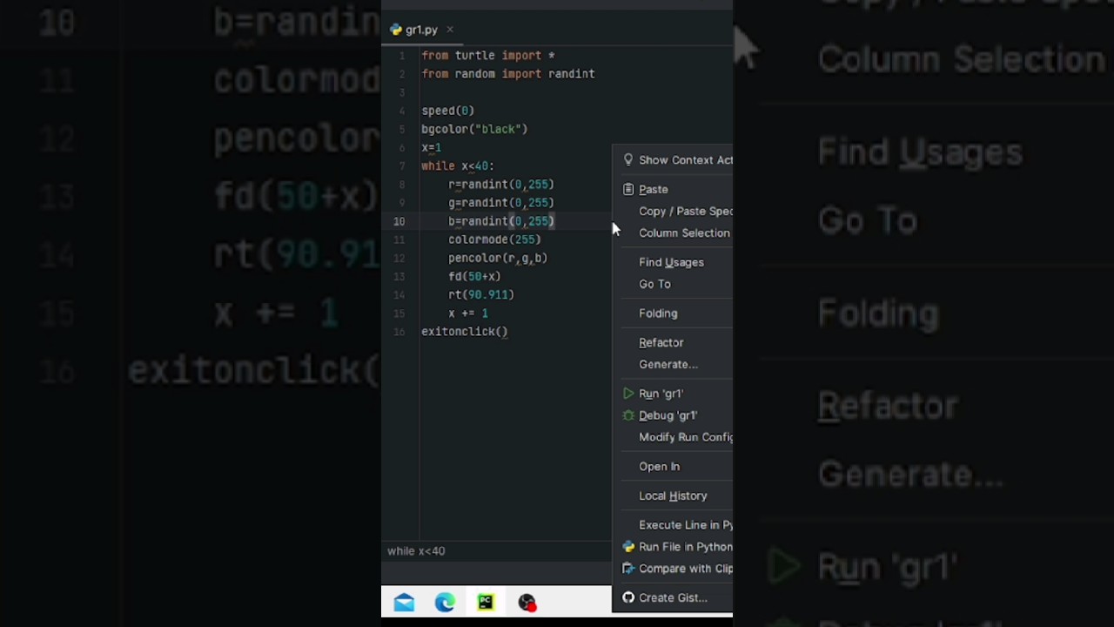
Task: Click the 'while x<40:' code line
Action: point(458,165)
